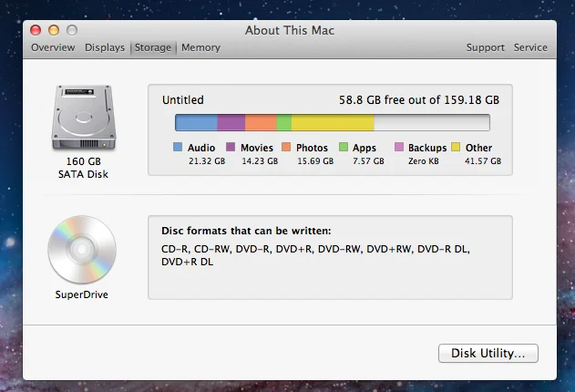Click the green Apps legend swatch
Image resolution: width=575 pixels, height=392 pixels.
pyautogui.click(x=344, y=147)
